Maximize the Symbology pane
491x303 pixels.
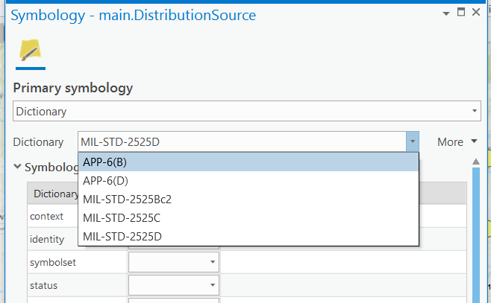(461, 12)
